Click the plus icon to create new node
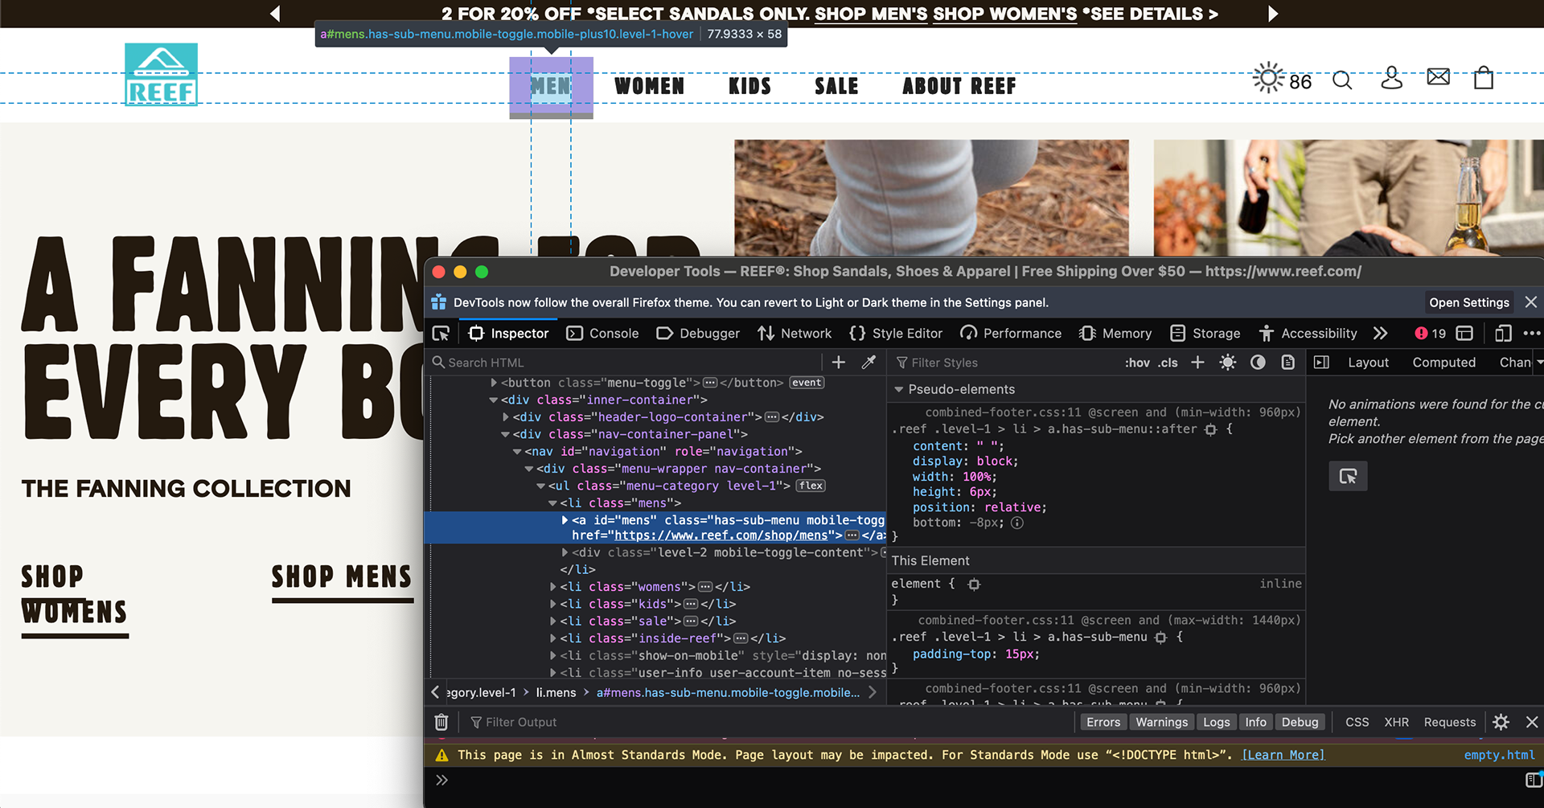Screen dimensions: 1544x808 [x=839, y=363]
